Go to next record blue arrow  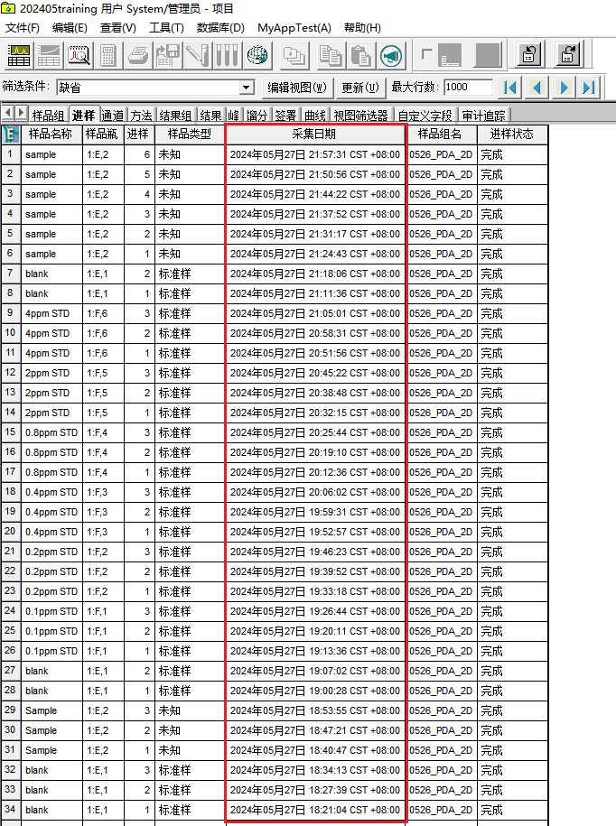coord(564,88)
